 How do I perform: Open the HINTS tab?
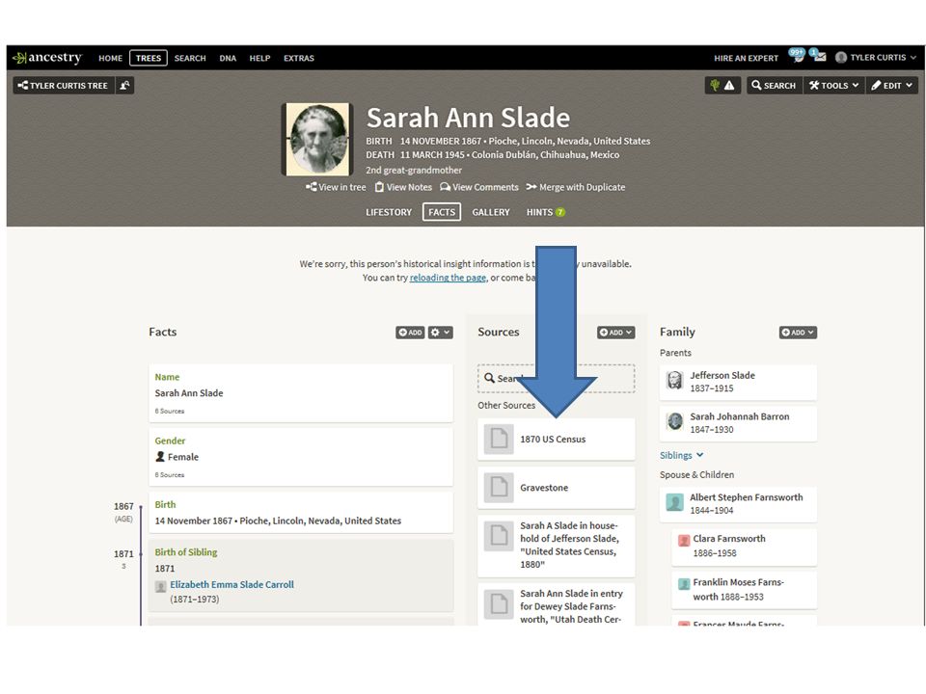pyautogui.click(x=546, y=212)
